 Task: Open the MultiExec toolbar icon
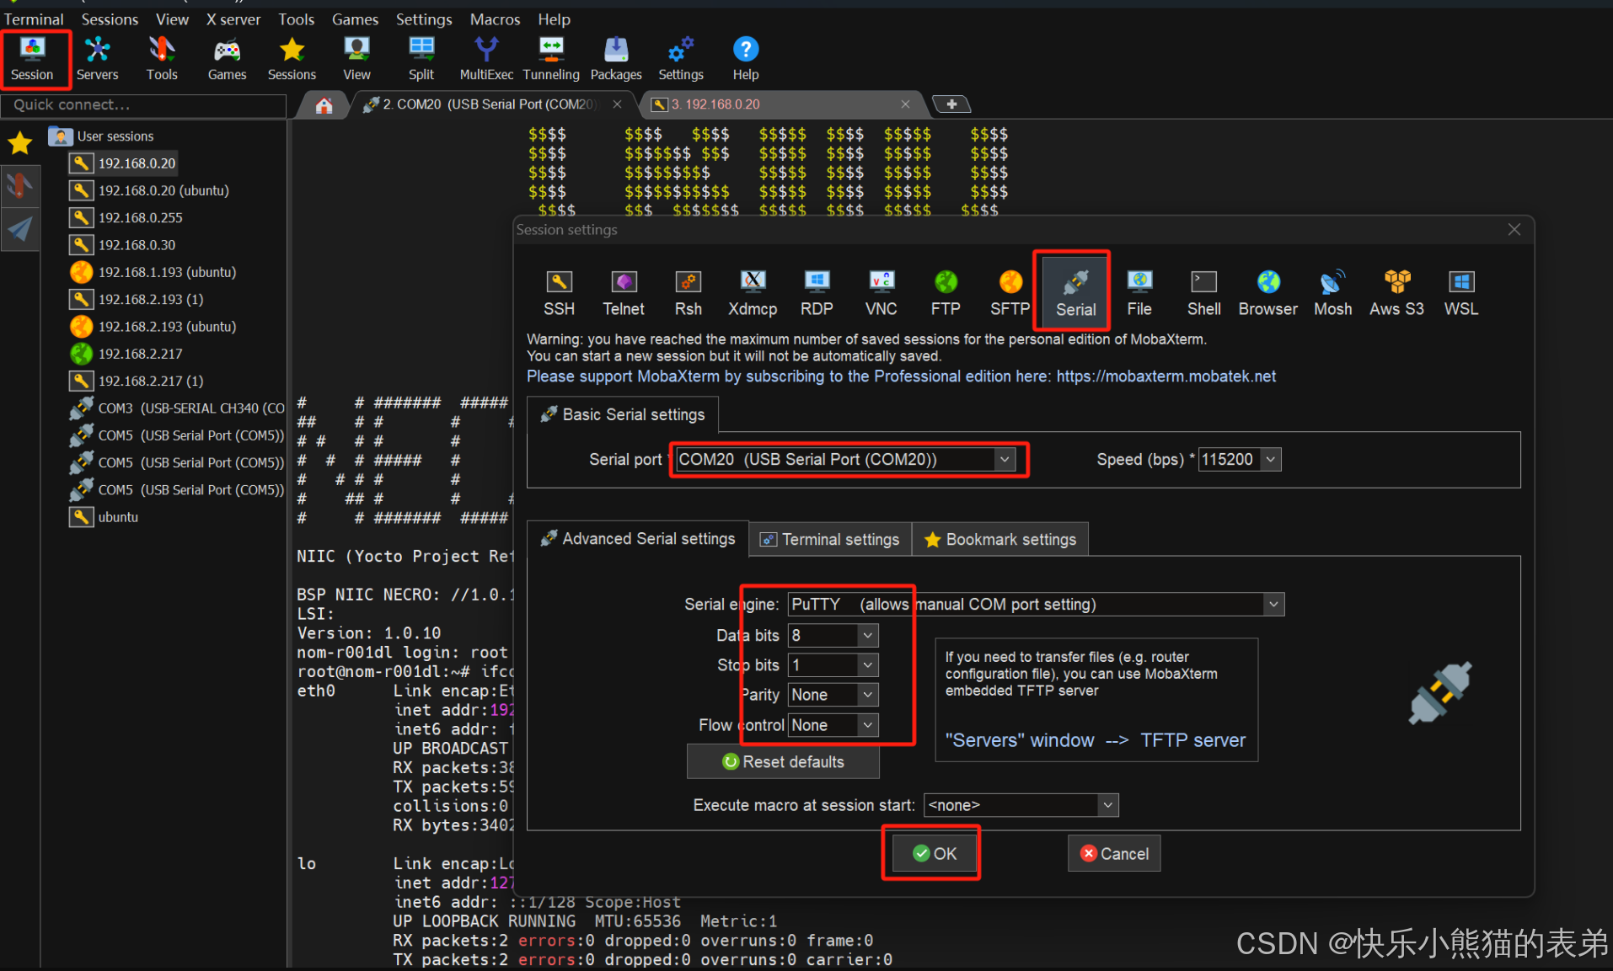[486, 59]
